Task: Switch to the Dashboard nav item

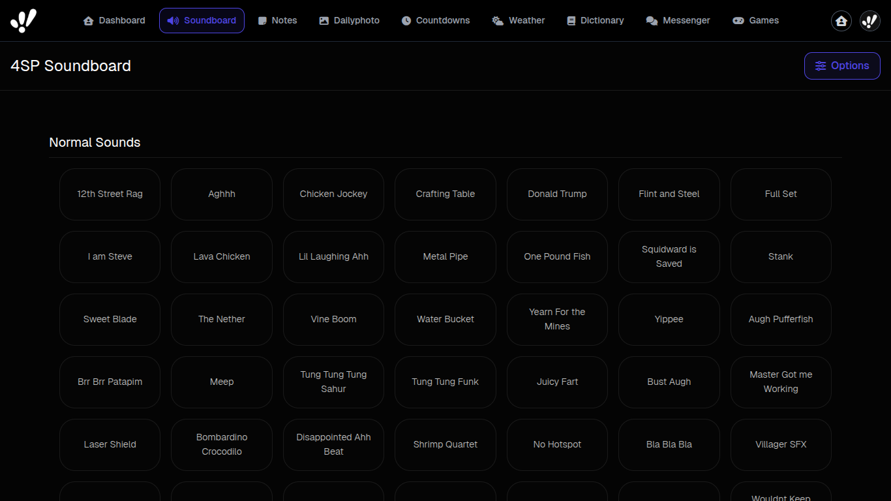Action: pyautogui.click(x=114, y=20)
